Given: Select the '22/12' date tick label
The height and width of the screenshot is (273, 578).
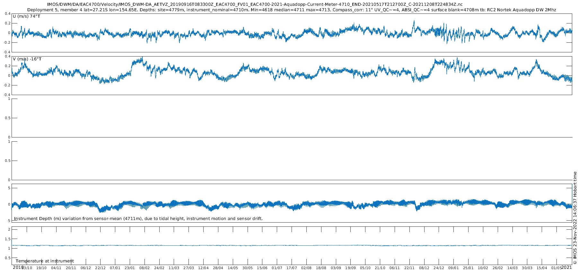Looking at the screenshot, I should coord(101,268).
